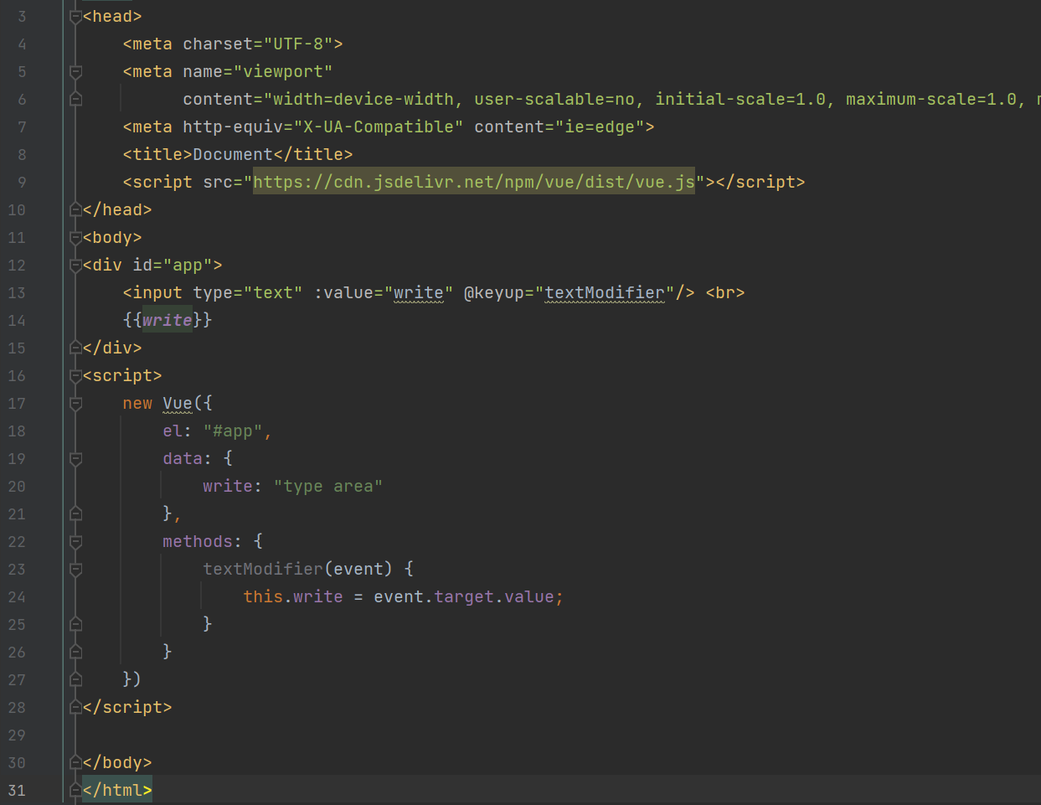
Task: Click the "user-scalable=no" text on line 6
Action: [554, 100]
